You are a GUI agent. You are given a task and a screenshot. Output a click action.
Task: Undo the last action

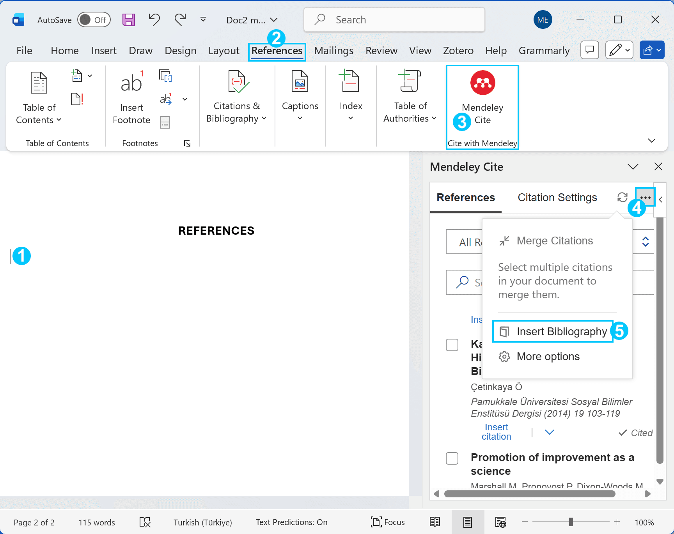[154, 19]
